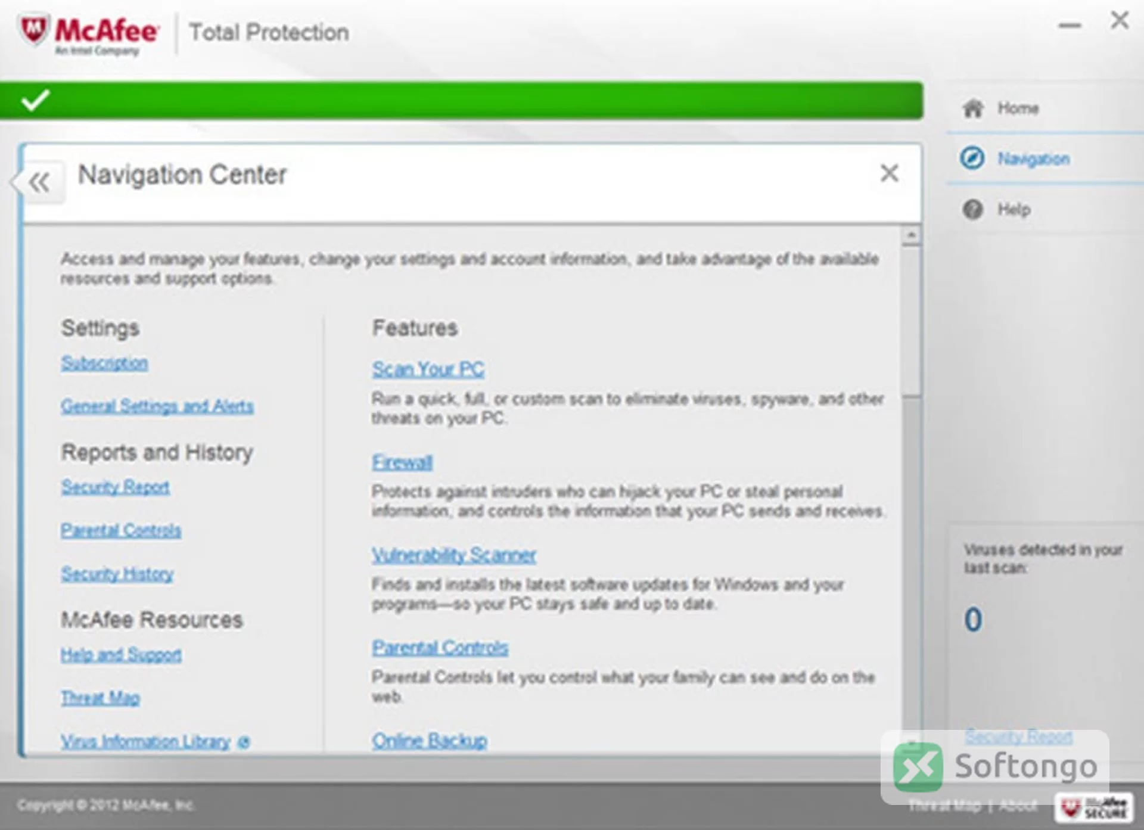Click the McAfee SECURE badge
The height and width of the screenshot is (830, 1144).
[x=1095, y=809]
